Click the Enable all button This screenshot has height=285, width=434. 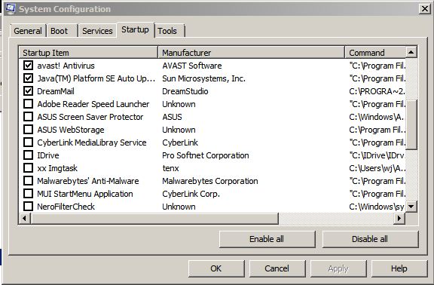[x=267, y=239]
